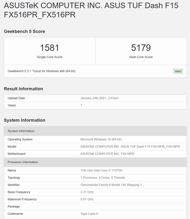Click the Result Information heading
Screen dimensions: 190x219
pyautogui.click(x=24, y=89)
